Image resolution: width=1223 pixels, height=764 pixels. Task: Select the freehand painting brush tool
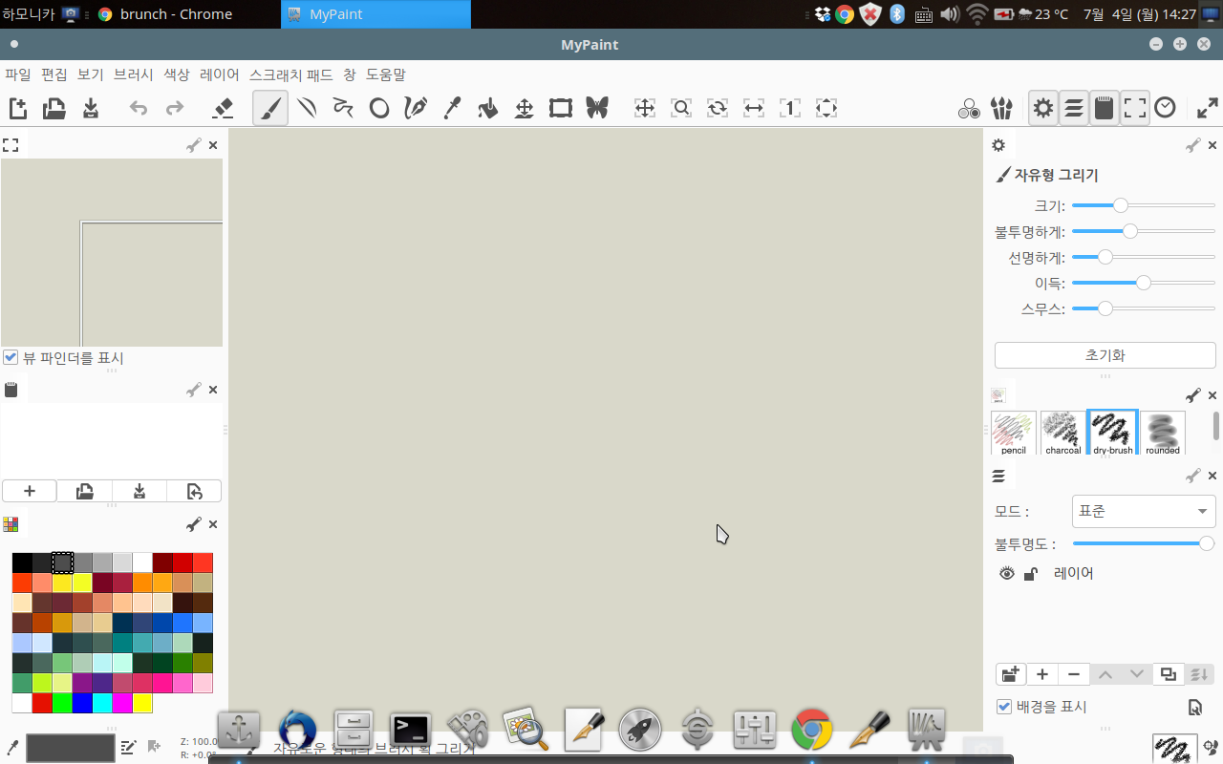[270, 108]
